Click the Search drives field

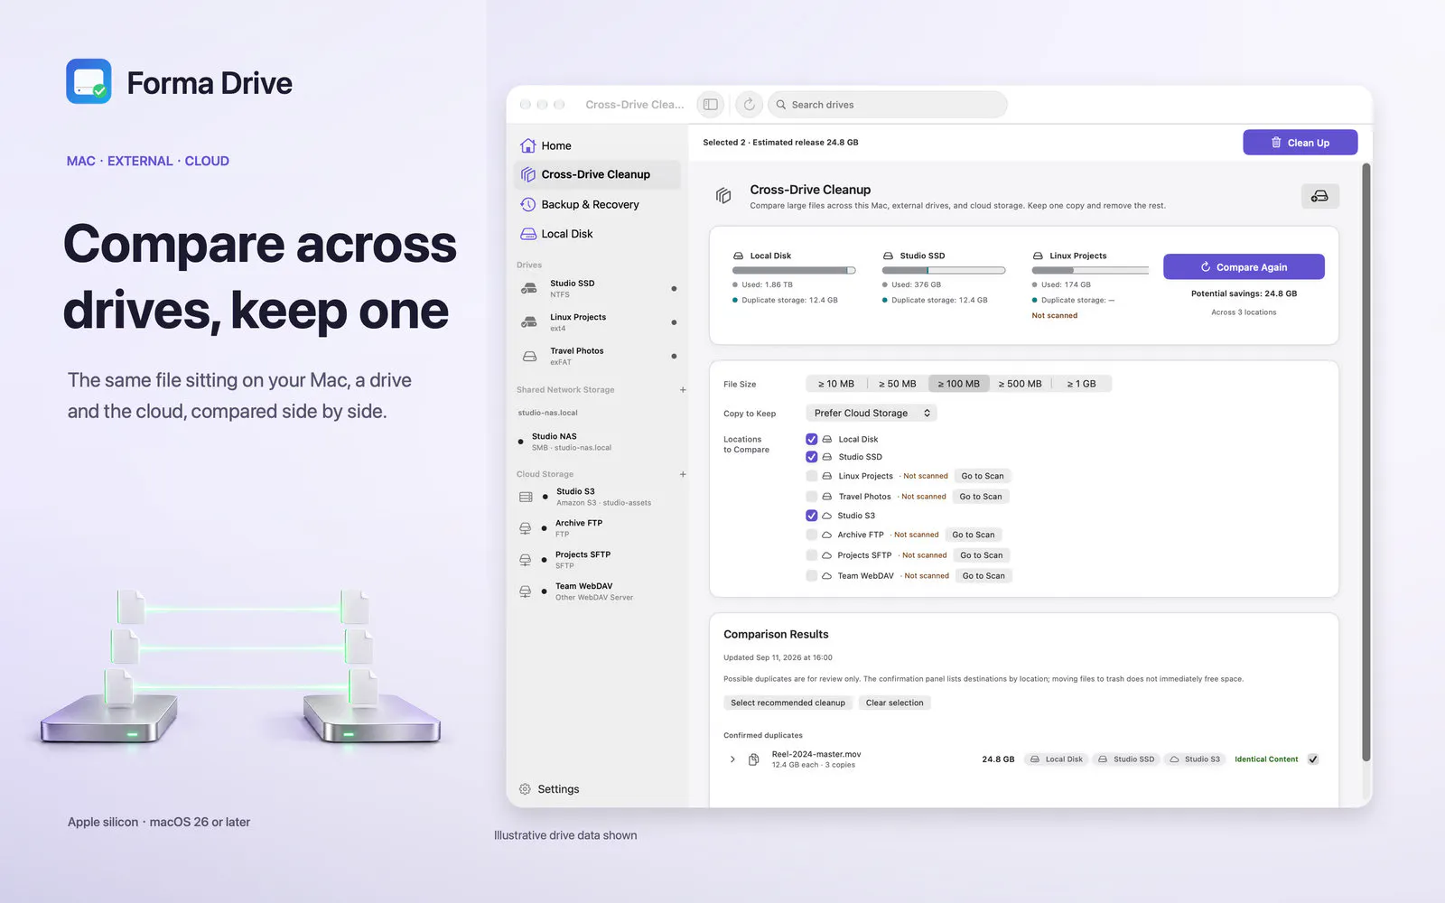tap(888, 105)
